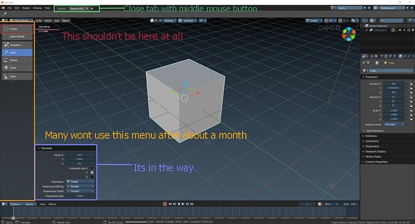Click the Location Y field
Viewport: 415px width, 224px height.
[x=394, y=88]
